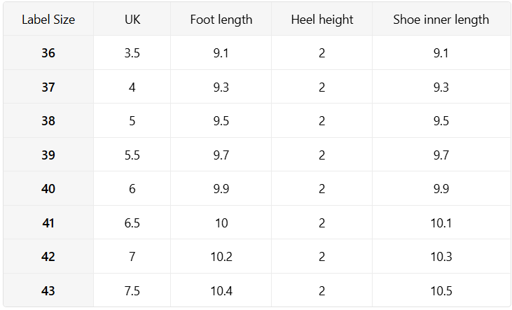Screen dimensions: 512x310
Task: Select label size 41 row header
Action: (x=48, y=223)
